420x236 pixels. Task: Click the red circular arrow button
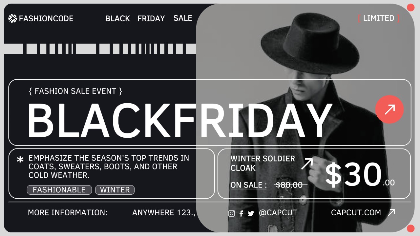[389, 109]
